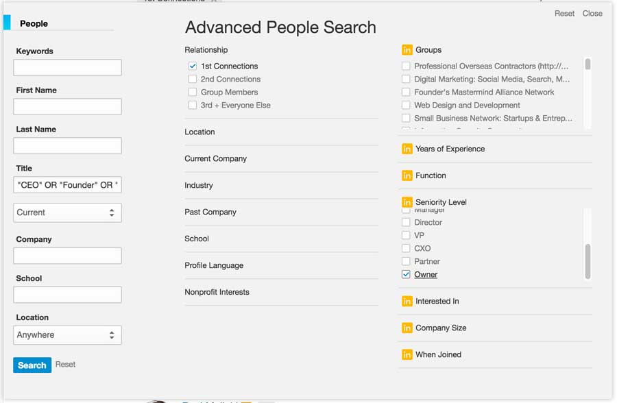The image size is (617, 403).
Task: Collapse the Groups section header
Action: [x=428, y=50]
